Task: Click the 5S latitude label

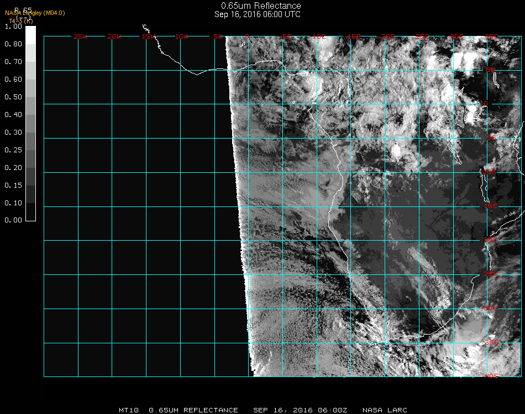Action: pyautogui.click(x=491, y=138)
